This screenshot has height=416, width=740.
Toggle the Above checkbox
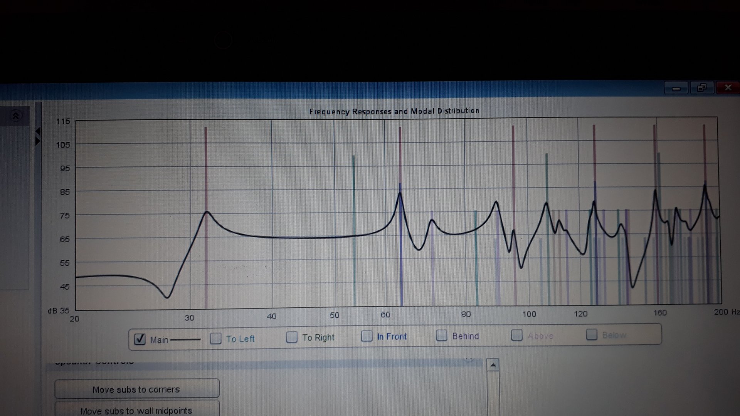pos(516,335)
